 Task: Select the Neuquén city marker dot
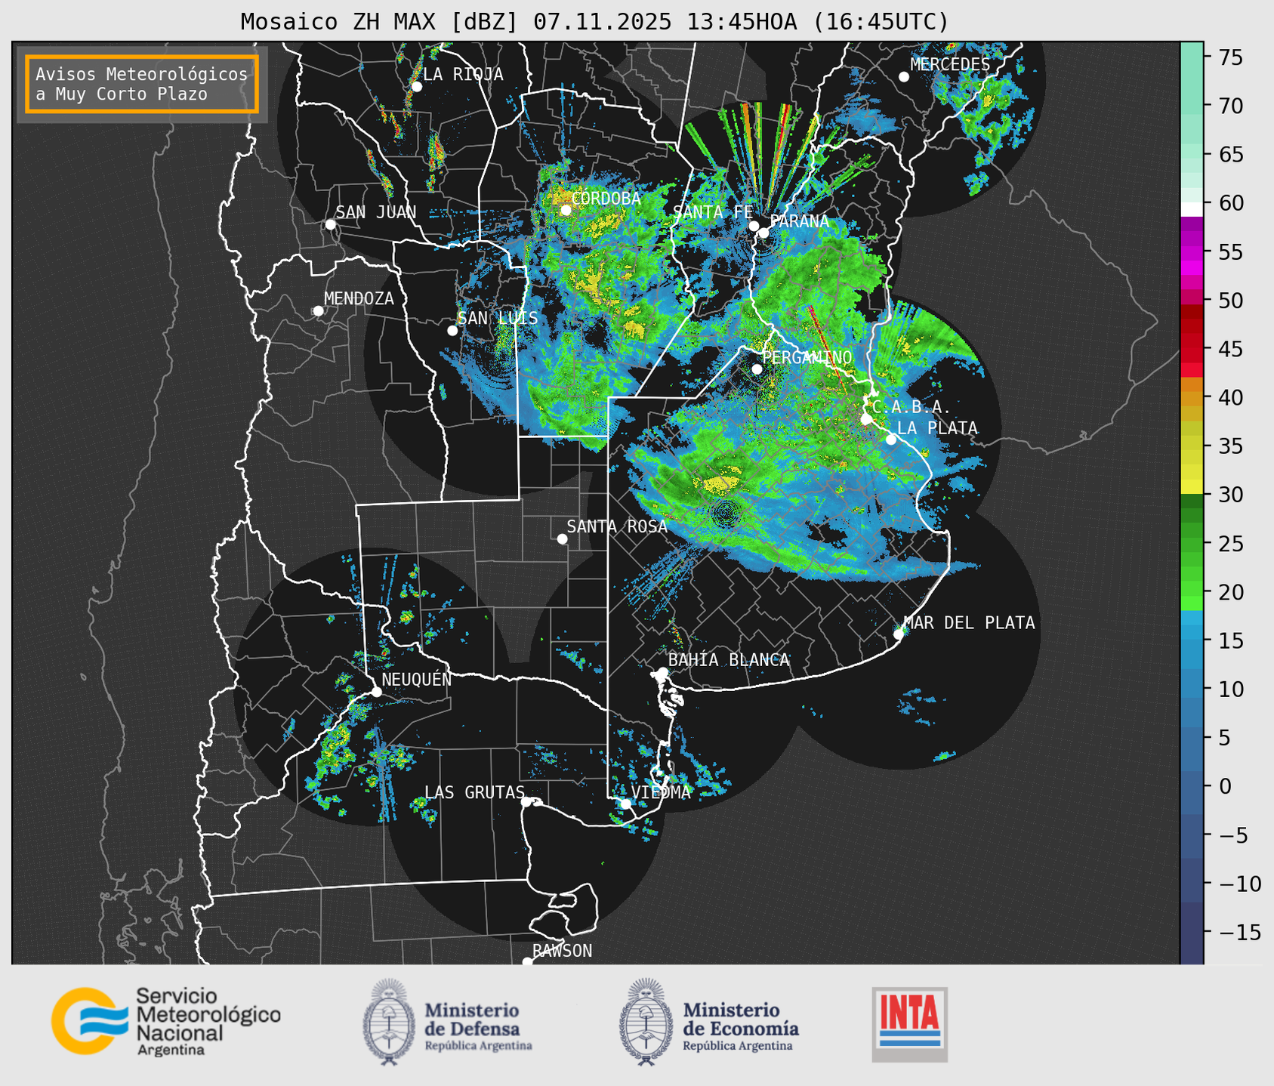[x=376, y=692]
